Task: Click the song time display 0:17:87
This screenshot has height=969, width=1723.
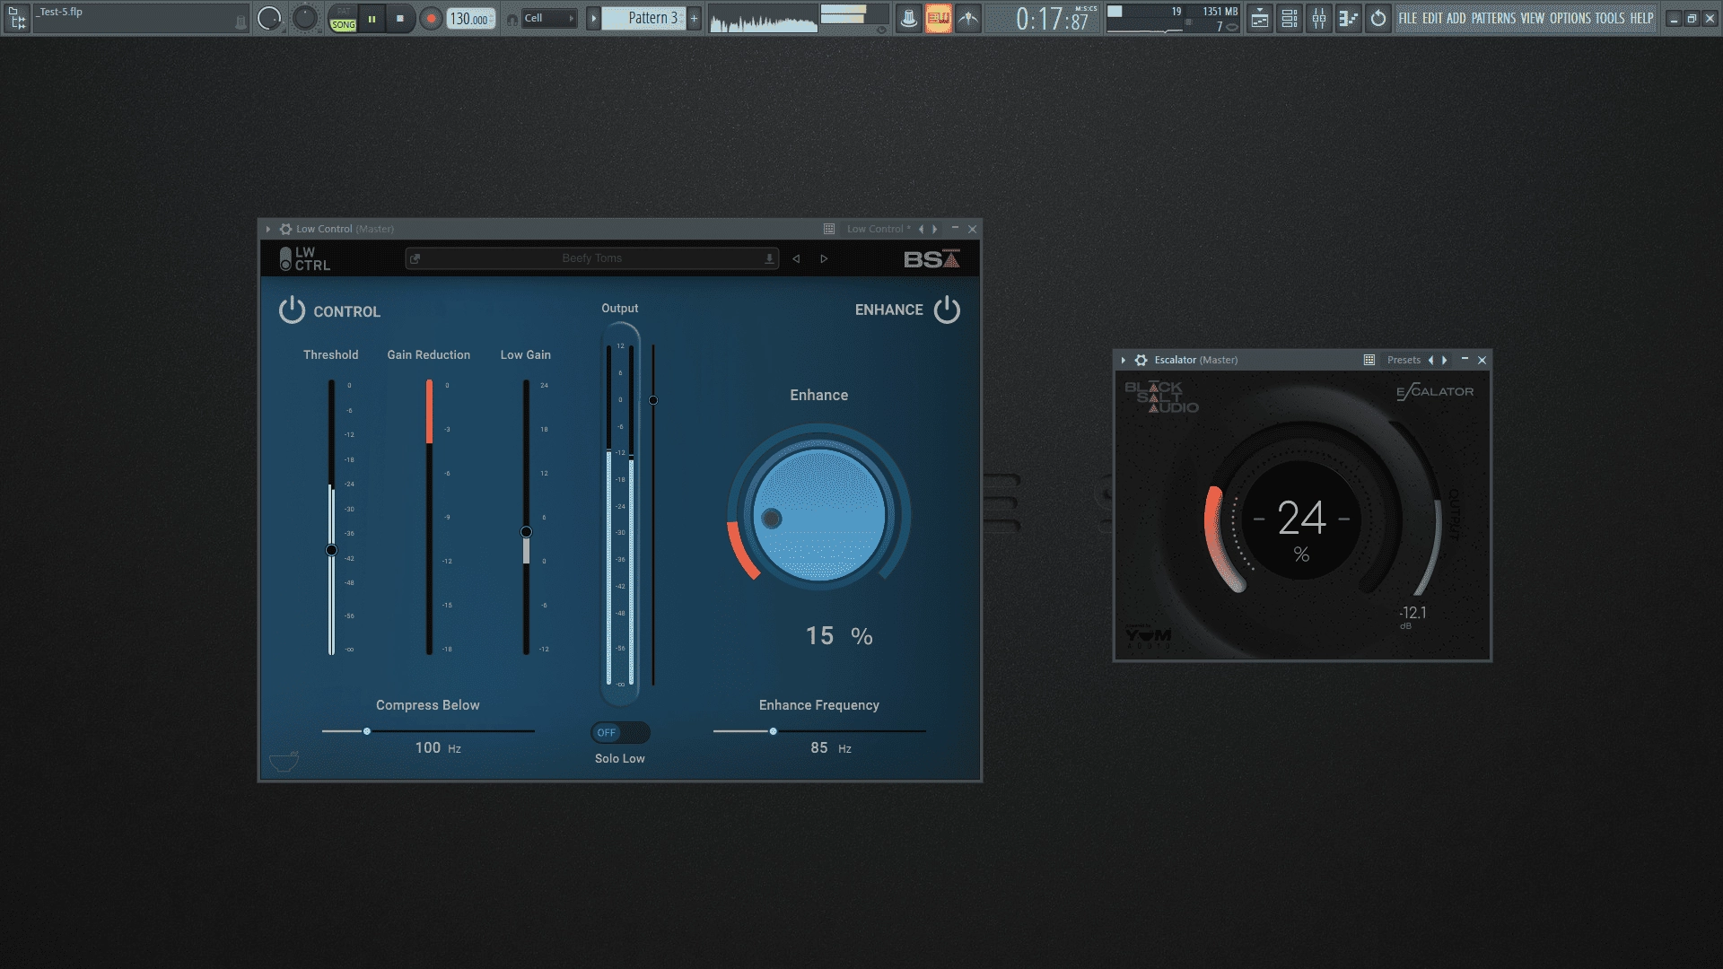Action: click(1052, 19)
